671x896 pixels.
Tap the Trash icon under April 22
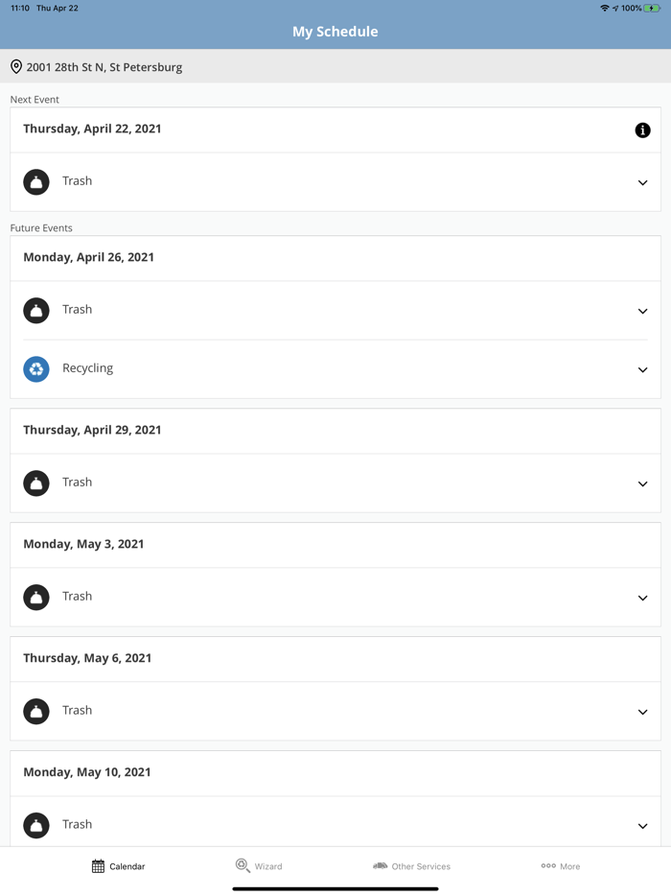coord(36,181)
